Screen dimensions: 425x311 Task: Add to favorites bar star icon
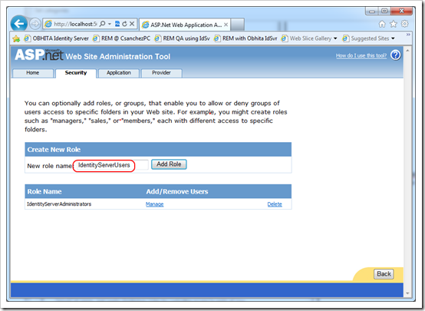(16, 38)
